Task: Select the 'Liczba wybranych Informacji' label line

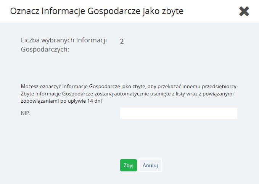Action: click(64, 40)
